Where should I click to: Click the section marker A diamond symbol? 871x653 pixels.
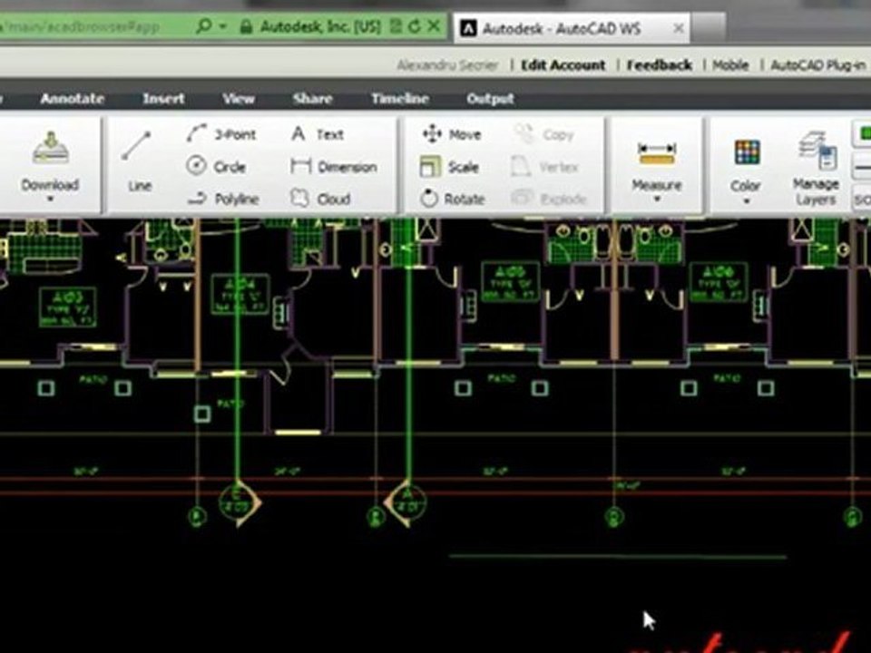(406, 502)
